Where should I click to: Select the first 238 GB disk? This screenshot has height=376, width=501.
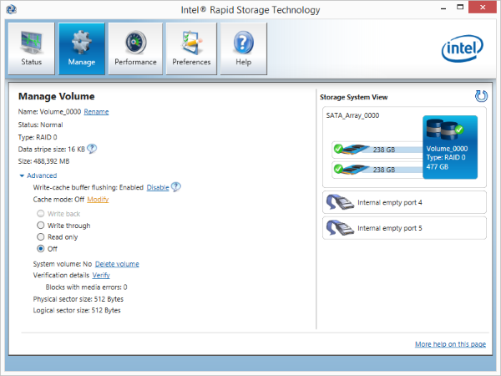point(377,150)
